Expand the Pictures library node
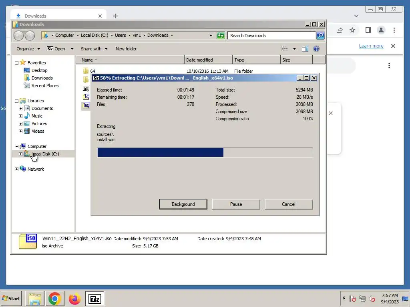This screenshot has width=410, height=307. tap(21, 124)
